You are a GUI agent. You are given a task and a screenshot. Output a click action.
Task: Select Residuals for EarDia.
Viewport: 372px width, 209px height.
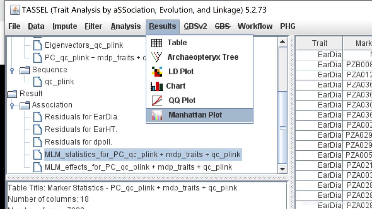(82, 117)
